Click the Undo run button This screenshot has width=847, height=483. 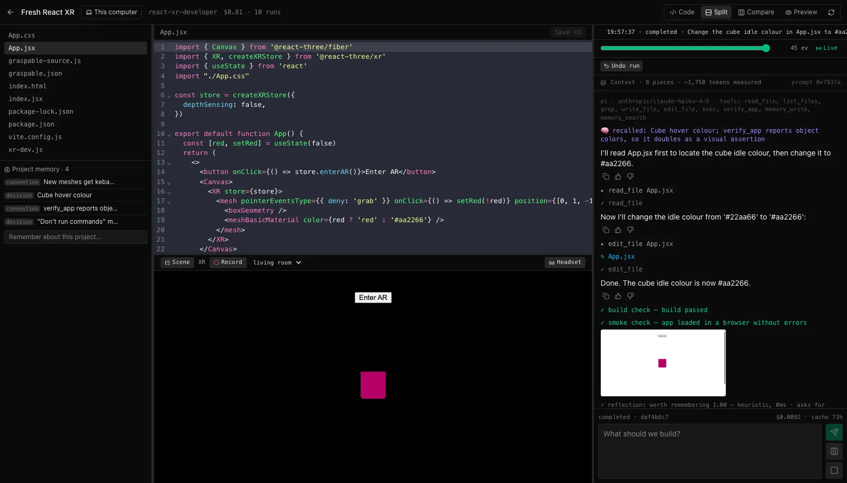(x=621, y=66)
